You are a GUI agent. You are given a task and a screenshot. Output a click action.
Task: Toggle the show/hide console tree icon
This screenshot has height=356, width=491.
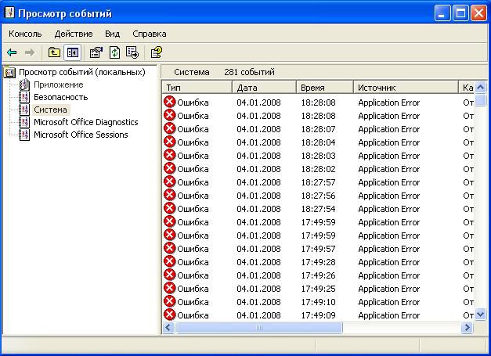[72, 52]
